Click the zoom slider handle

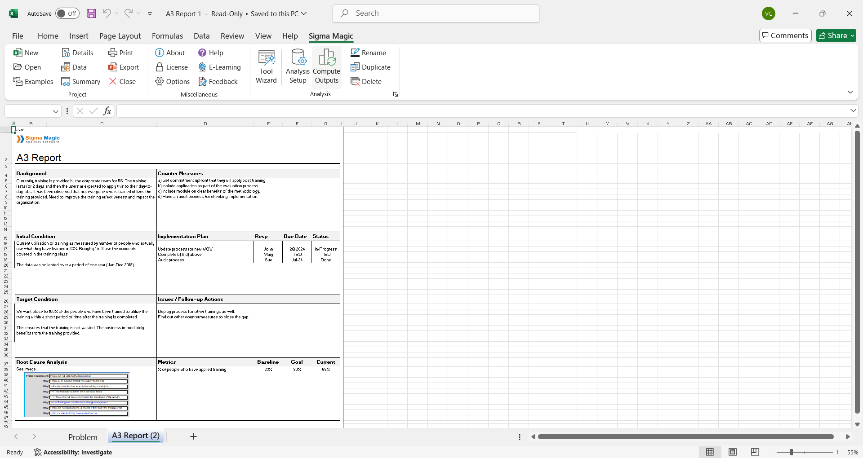tap(792, 452)
